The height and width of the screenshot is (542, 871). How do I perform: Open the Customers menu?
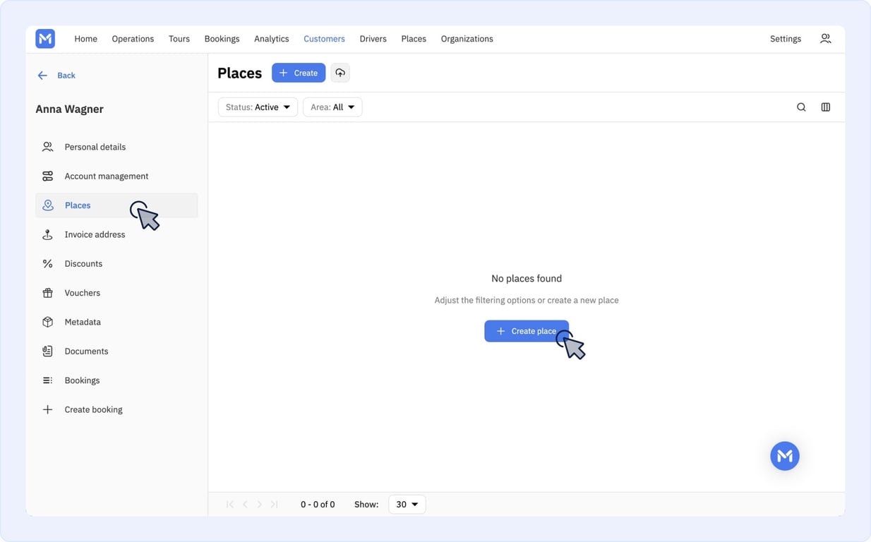pos(324,39)
